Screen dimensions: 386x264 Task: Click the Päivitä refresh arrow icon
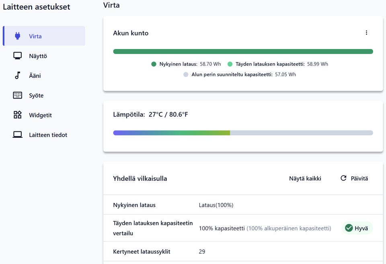pyautogui.click(x=343, y=178)
